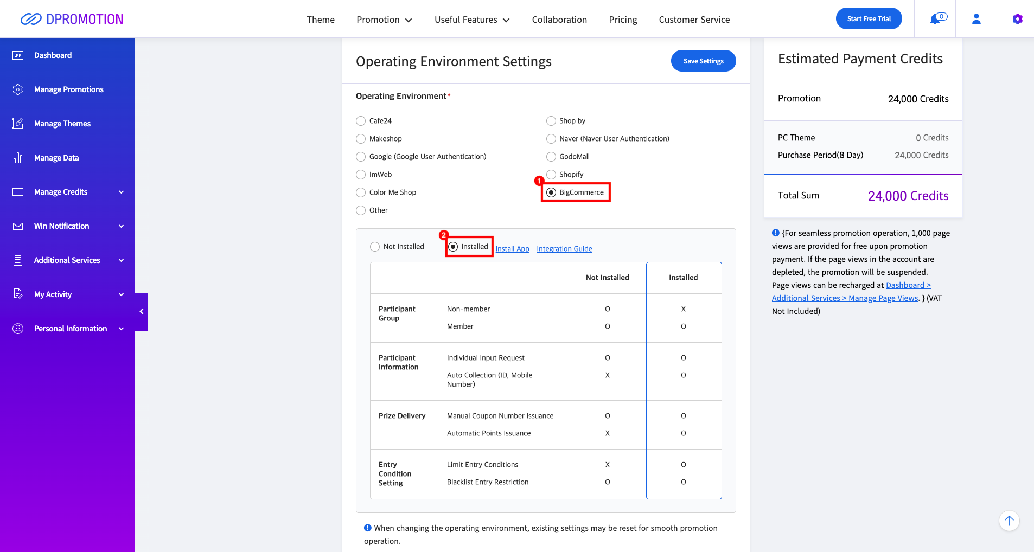
Task: Click the Not Installed column header in table
Action: click(x=607, y=278)
